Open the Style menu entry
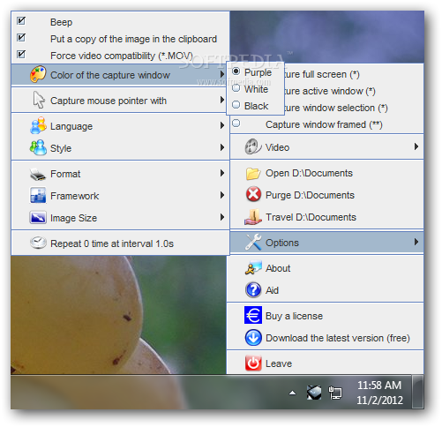Screen dimensions: 442x427 click(120, 148)
